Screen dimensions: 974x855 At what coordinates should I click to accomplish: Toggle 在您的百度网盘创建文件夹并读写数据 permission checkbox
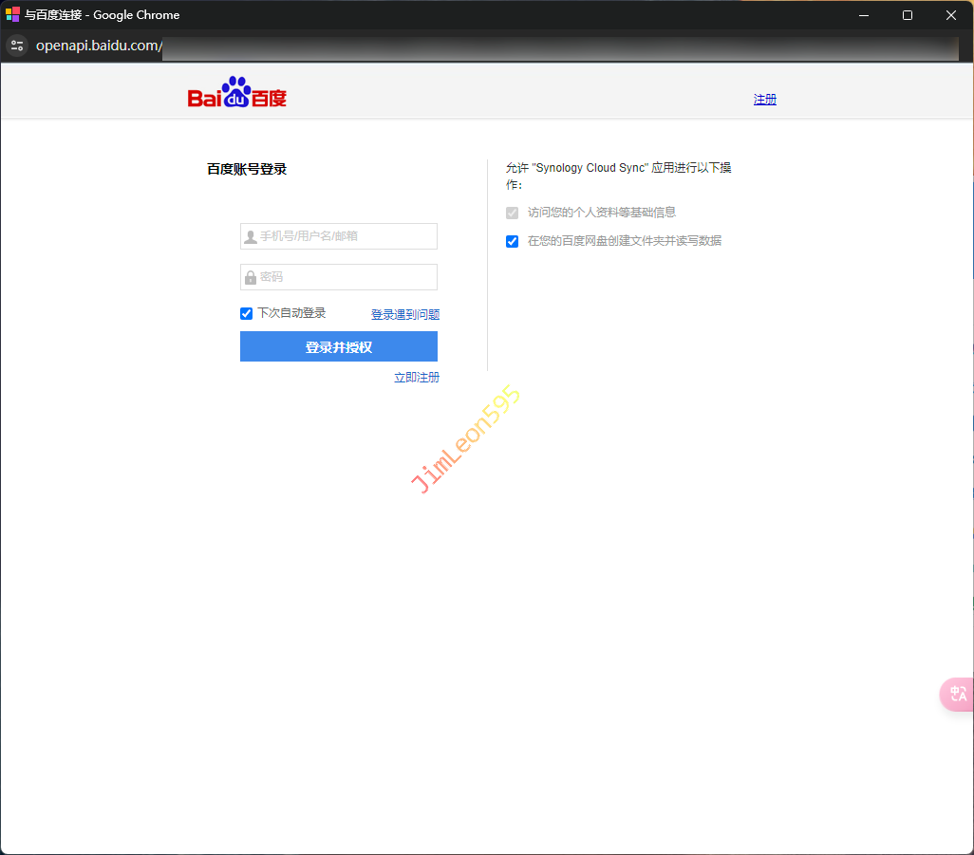click(513, 241)
